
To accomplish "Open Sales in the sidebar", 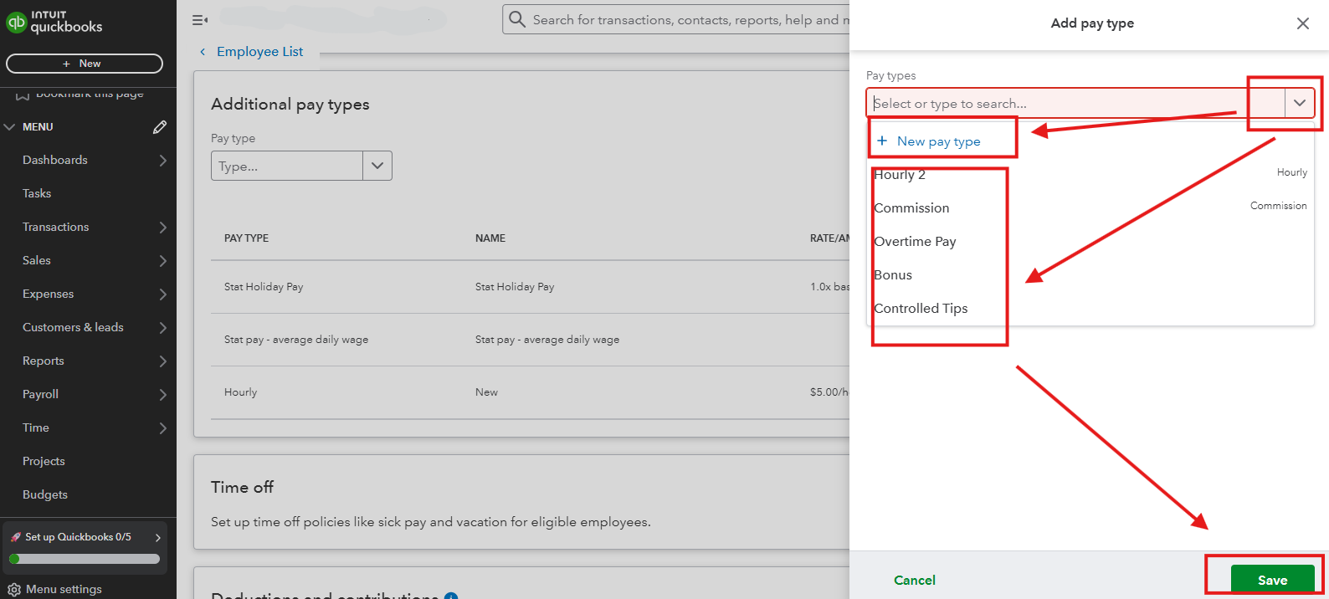I will [x=37, y=260].
